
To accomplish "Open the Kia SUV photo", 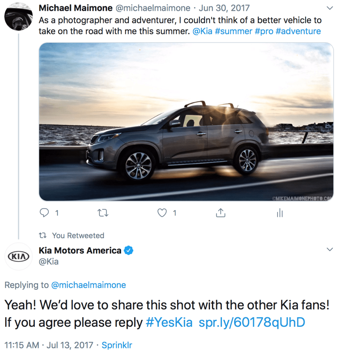I will click(x=186, y=122).
